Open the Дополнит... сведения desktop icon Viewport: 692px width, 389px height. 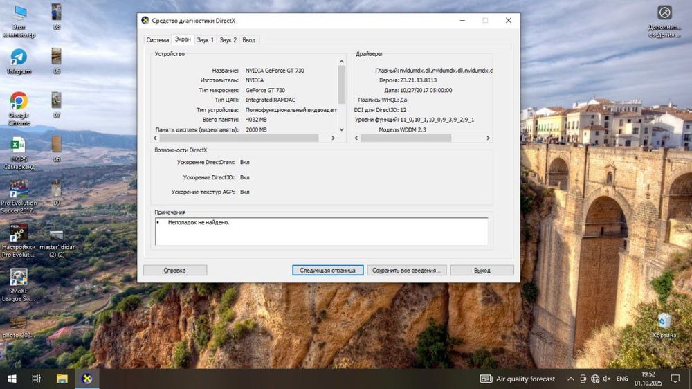point(664,21)
